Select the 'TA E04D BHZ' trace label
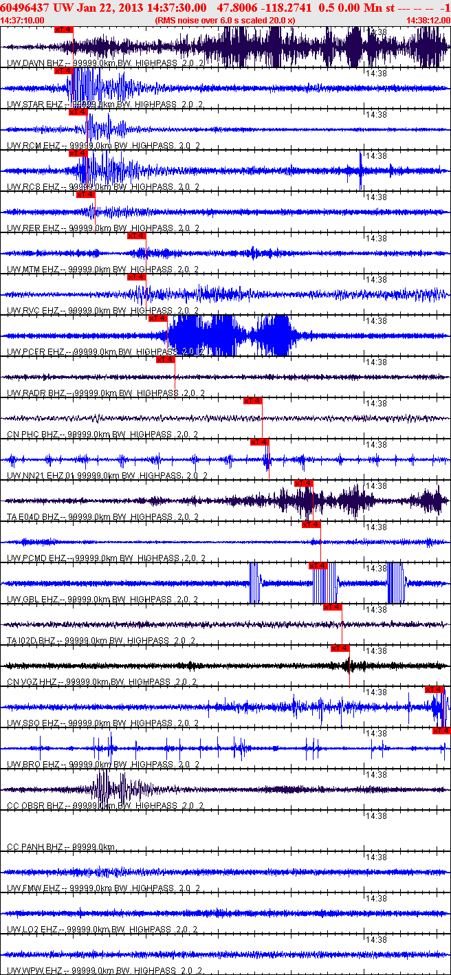 33,517
